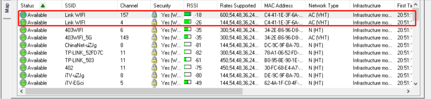Click the lock icon for iTV-EGci
Image resolution: width=431 pixels, height=99 pixels.
[154, 83]
